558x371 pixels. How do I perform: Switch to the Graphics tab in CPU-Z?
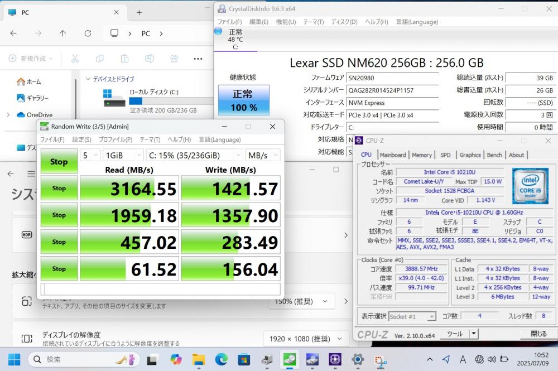[x=470, y=155]
